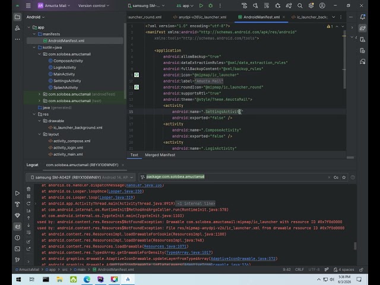Open Logcat device selector samsung SM-A042F

(80, 178)
